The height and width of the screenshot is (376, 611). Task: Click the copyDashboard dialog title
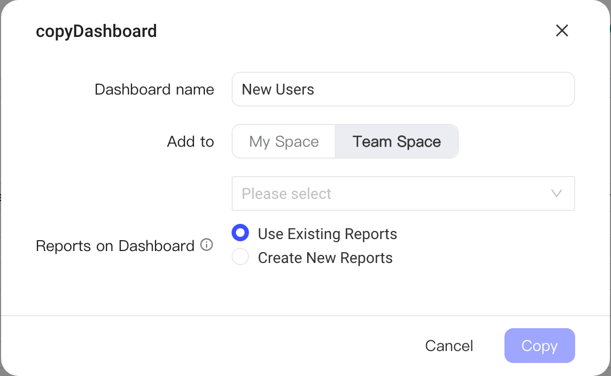coord(96,31)
